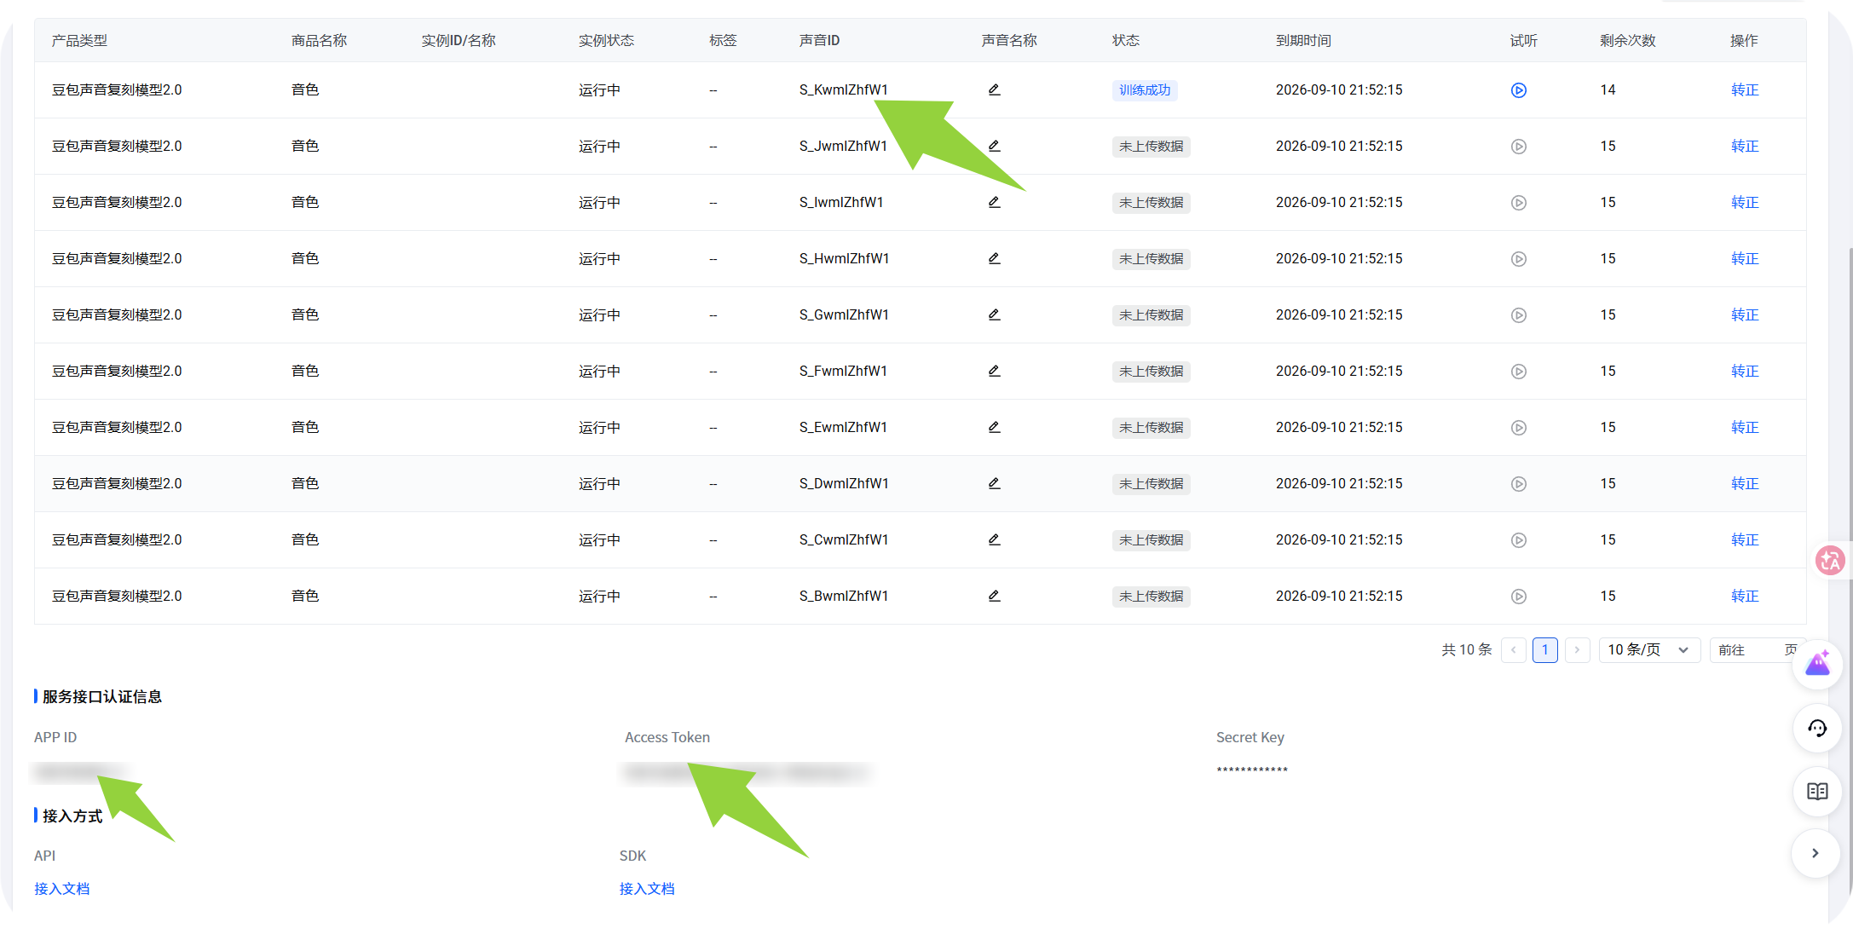Screen dimensions: 1853x934
Task: Select voice ID S_KwmlZhfW1 text
Action: [844, 89]
